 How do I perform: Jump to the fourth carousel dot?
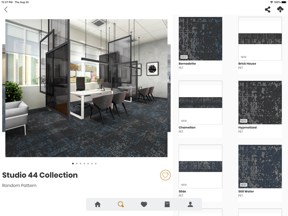click(x=84, y=164)
